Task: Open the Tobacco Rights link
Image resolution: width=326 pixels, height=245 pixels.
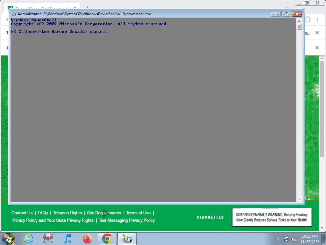Action: [67, 213]
